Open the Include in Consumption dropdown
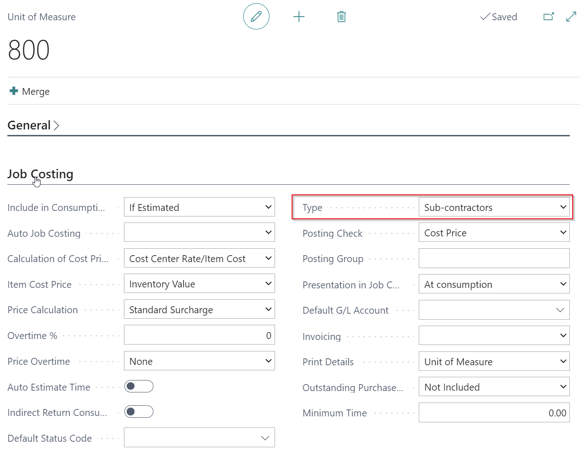The image size is (580, 456). click(x=199, y=207)
